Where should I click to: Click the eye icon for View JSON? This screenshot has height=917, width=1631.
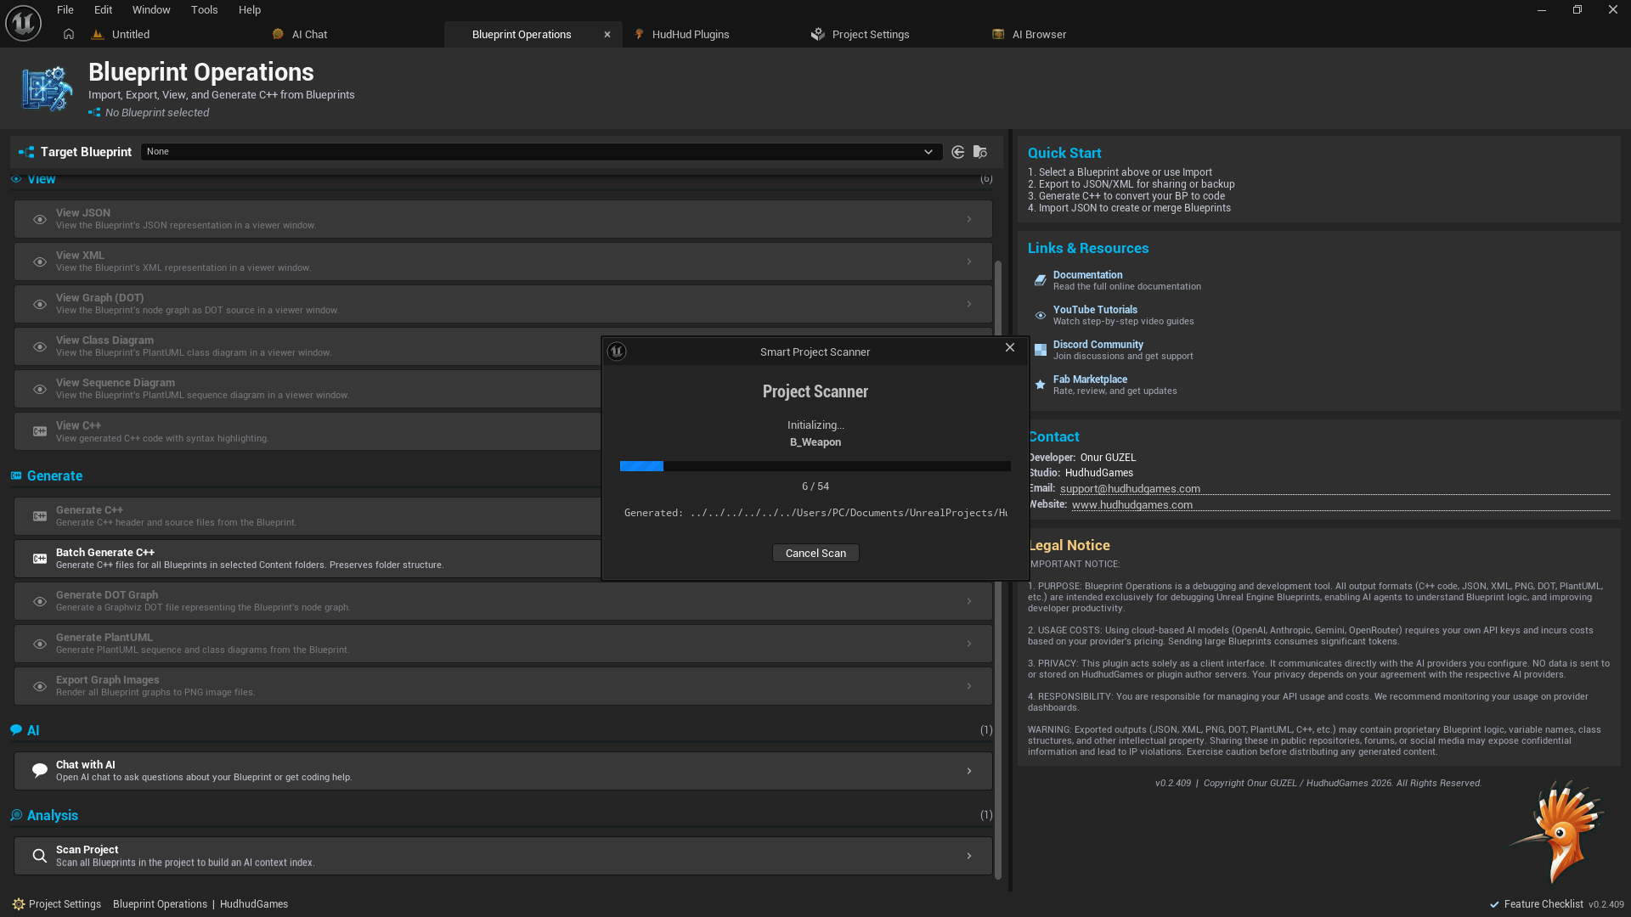[x=39, y=219]
